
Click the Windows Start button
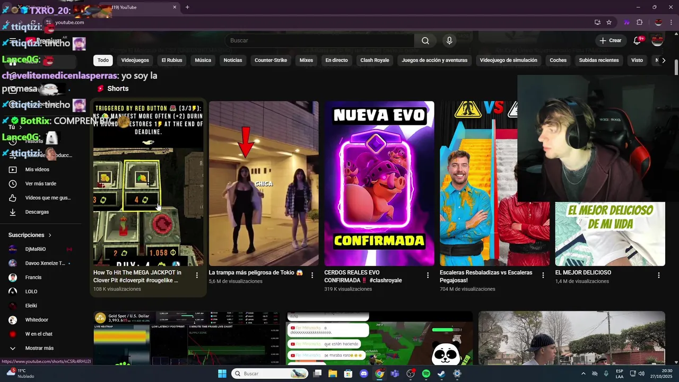click(x=222, y=374)
